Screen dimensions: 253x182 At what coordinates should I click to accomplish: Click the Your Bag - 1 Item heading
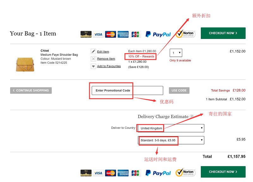(33, 34)
